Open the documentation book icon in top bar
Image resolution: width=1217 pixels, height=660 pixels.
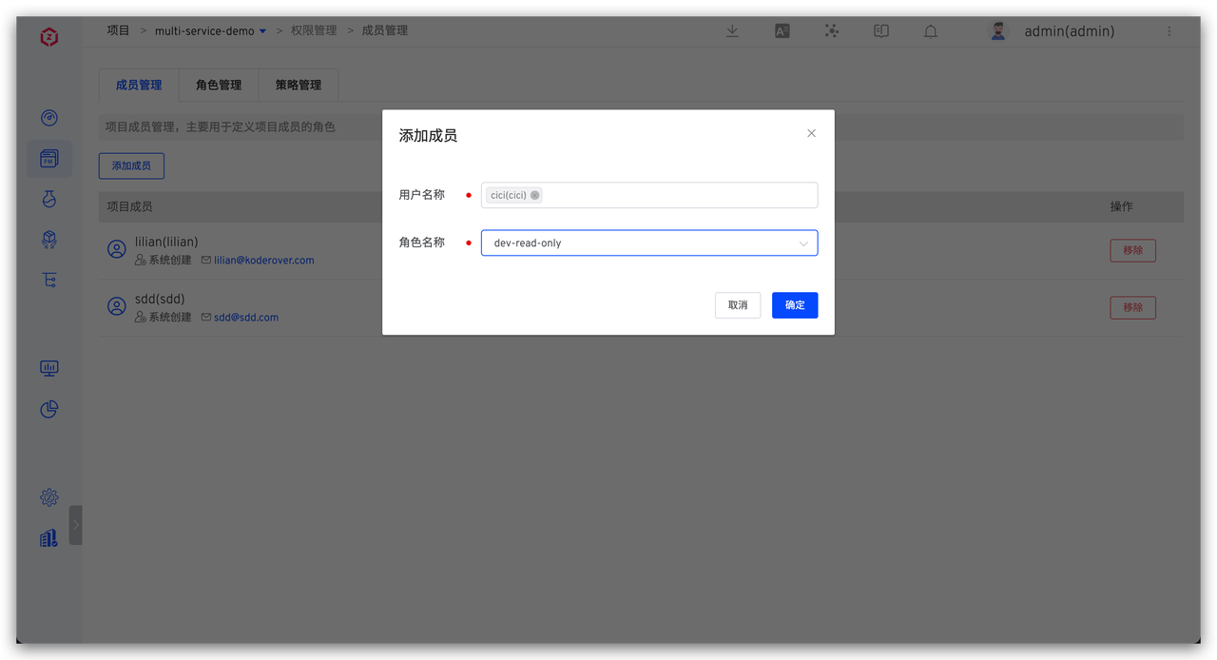coord(880,30)
